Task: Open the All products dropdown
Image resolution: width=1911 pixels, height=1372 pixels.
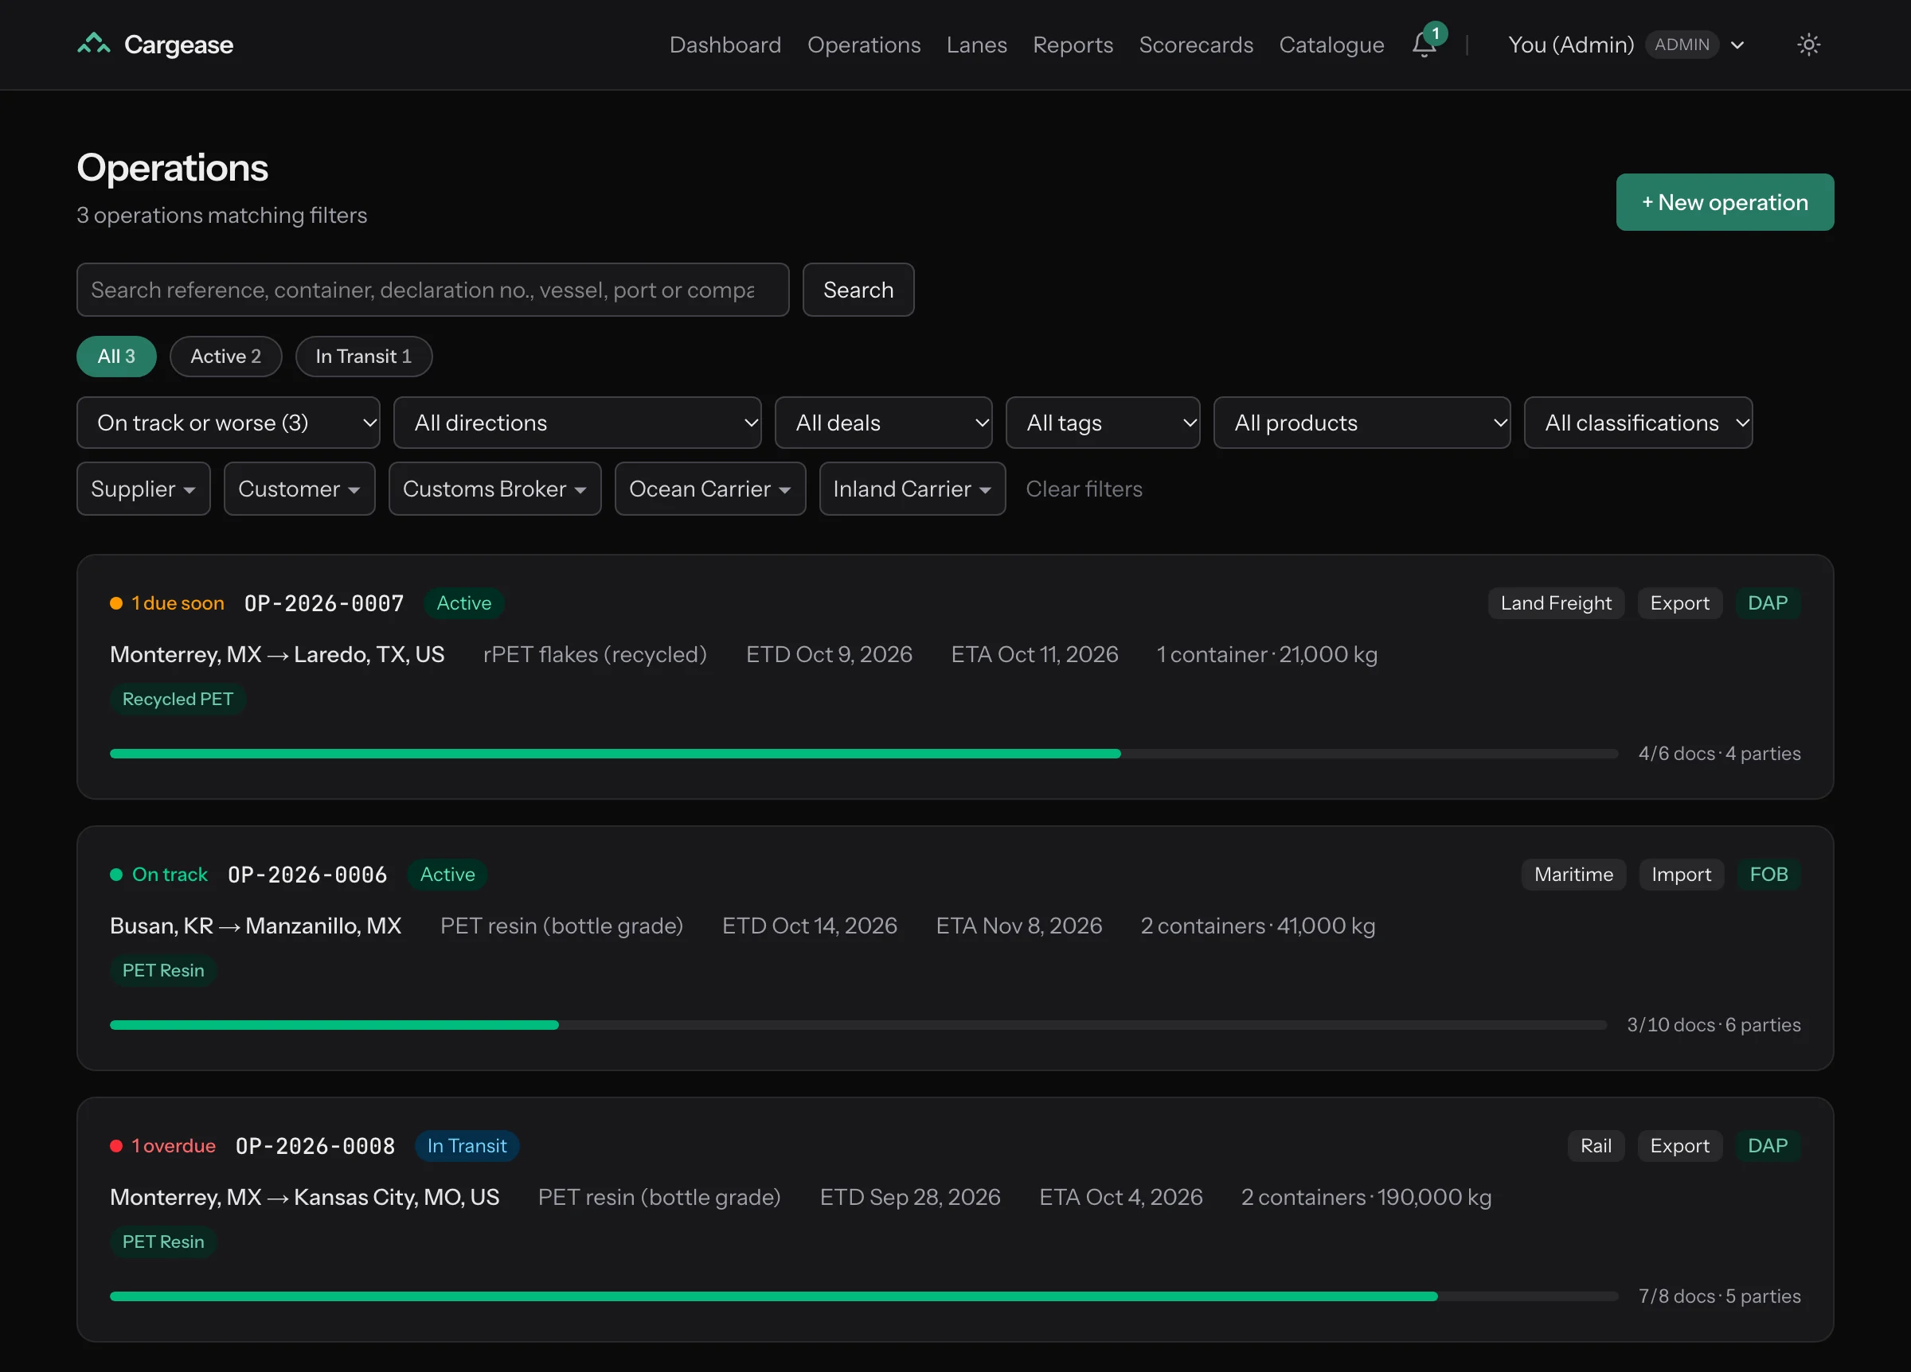Action: 1361,423
